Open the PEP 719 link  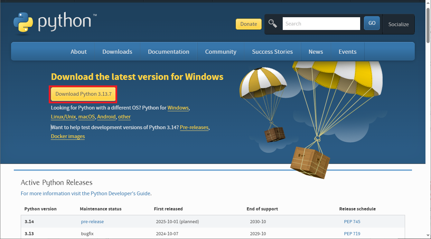[x=352, y=233]
